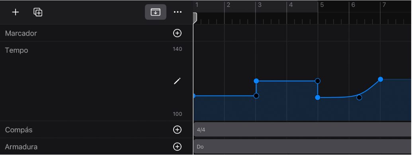Add an Armadura change with its plus icon
This screenshot has width=412, height=155.
coord(178,146)
